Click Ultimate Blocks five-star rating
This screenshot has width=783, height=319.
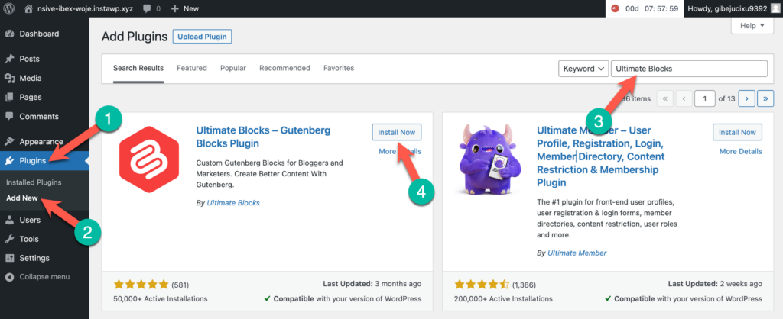tap(141, 285)
